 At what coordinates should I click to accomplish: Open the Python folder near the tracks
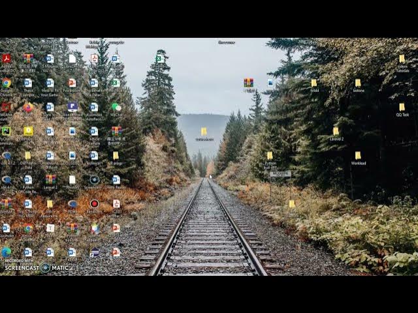[x=270, y=156]
